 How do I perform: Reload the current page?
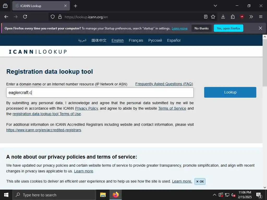pyautogui.click(x=25, y=17)
